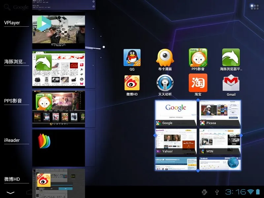
Task: Select the PPS影音 label in recents
Action: tap(13, 101)
